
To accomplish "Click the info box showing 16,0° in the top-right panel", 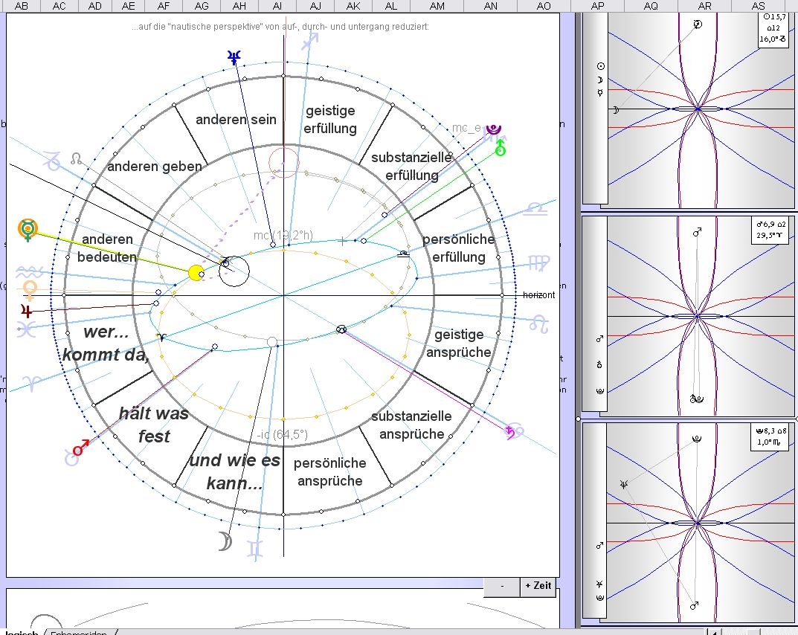I will [x=772, y=29].
